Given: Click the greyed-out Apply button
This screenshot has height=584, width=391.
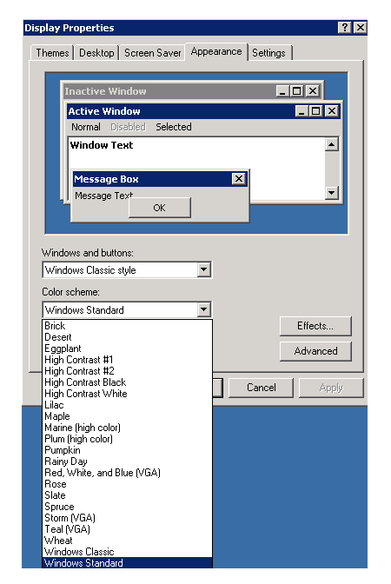Looking at the screenshot, I should [x=331, y=388].
